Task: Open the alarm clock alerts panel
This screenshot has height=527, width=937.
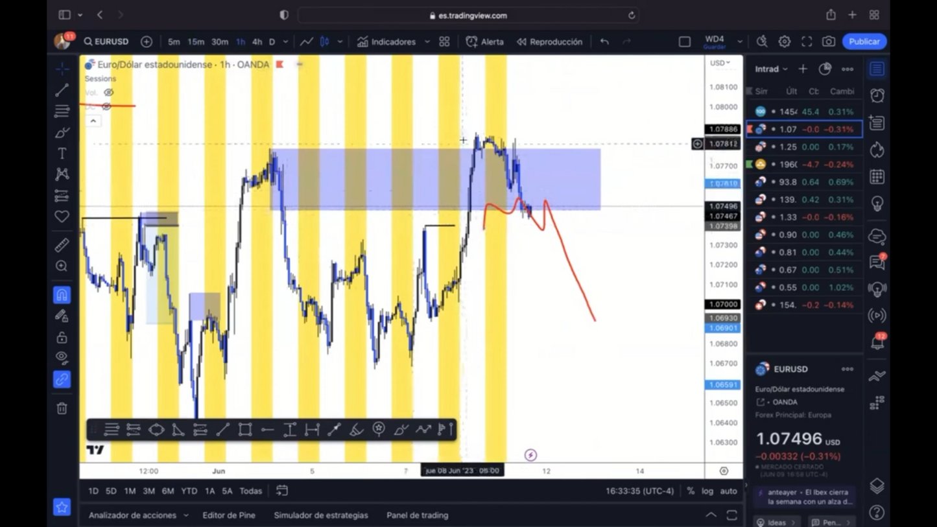Action: (x=877, y=96)
